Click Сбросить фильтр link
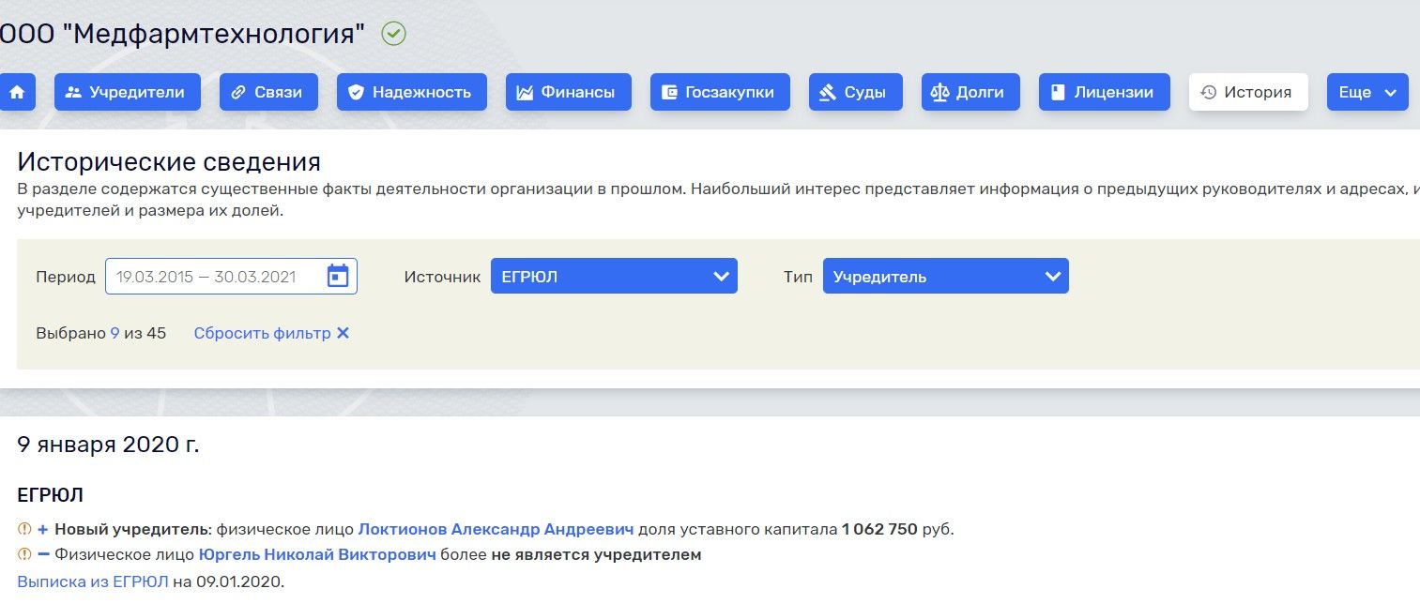This screenshot has height=604, width=1420. point(271,333)
